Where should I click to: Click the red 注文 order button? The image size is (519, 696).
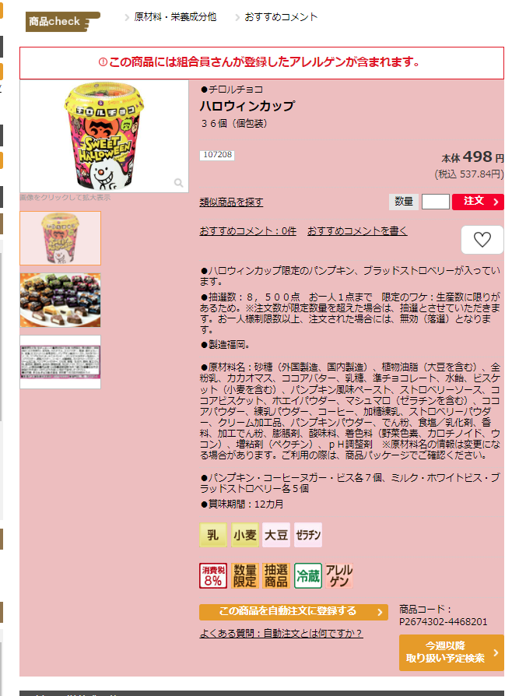point(478,202)
